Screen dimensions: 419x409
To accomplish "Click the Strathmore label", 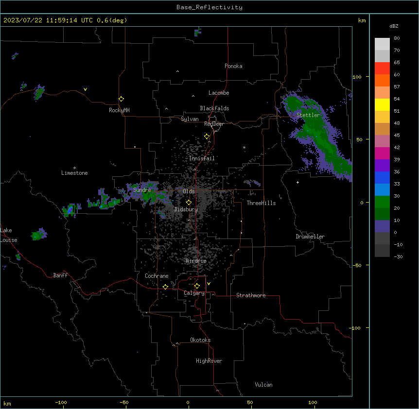I will [251, 295].
